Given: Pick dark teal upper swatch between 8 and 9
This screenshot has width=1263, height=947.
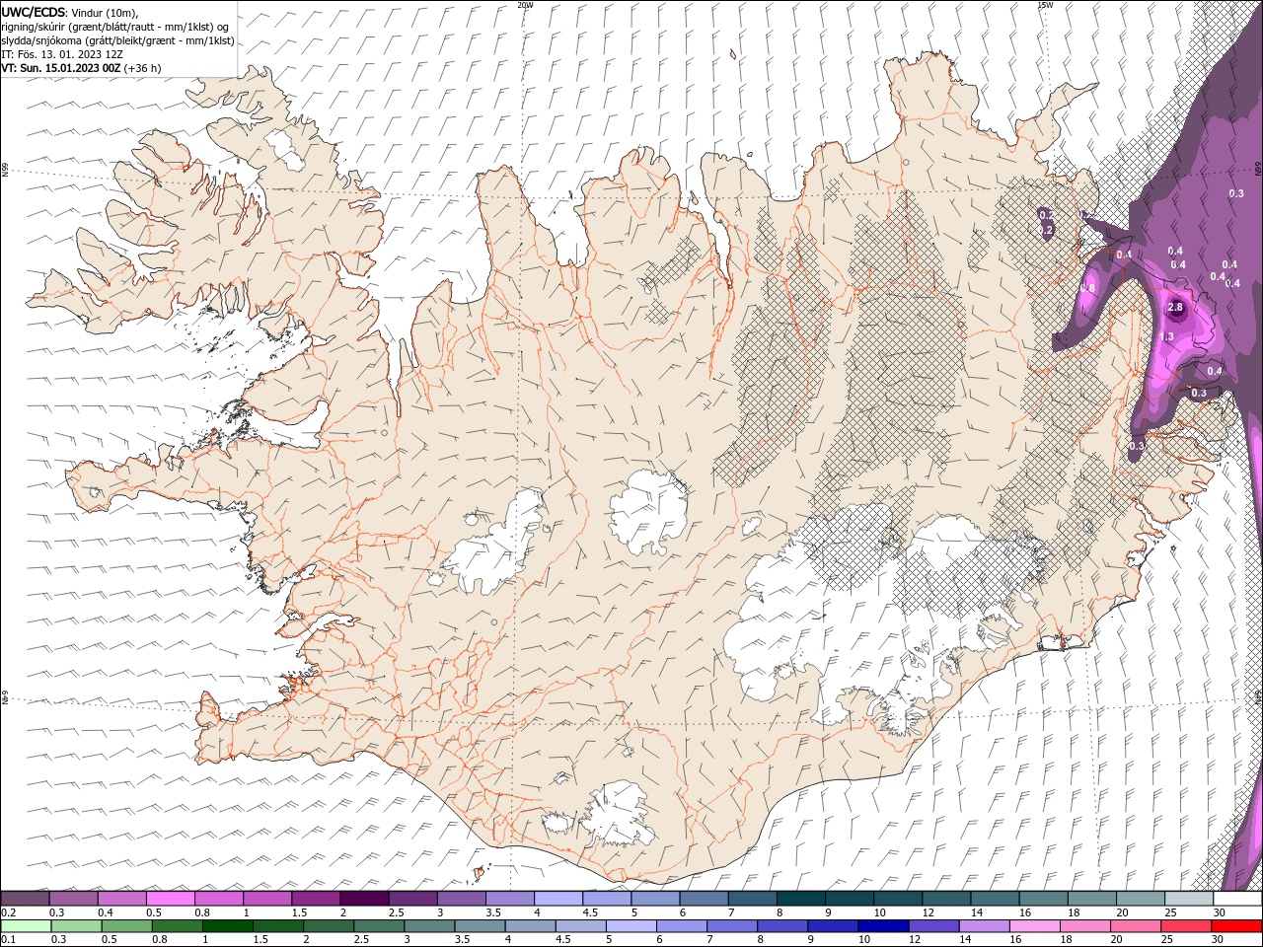Looking at the screenshot, I should click(x=800, y=899).
